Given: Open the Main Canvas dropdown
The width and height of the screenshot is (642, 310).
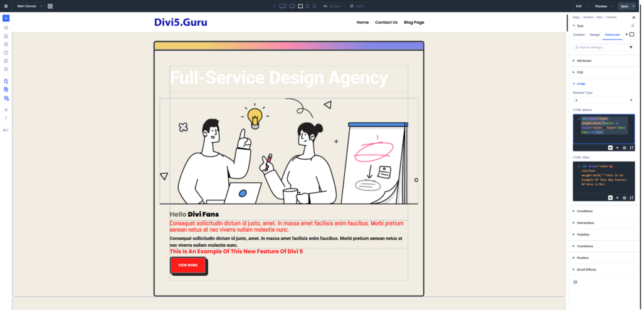Looking at the screenshot, I should 29,6.
